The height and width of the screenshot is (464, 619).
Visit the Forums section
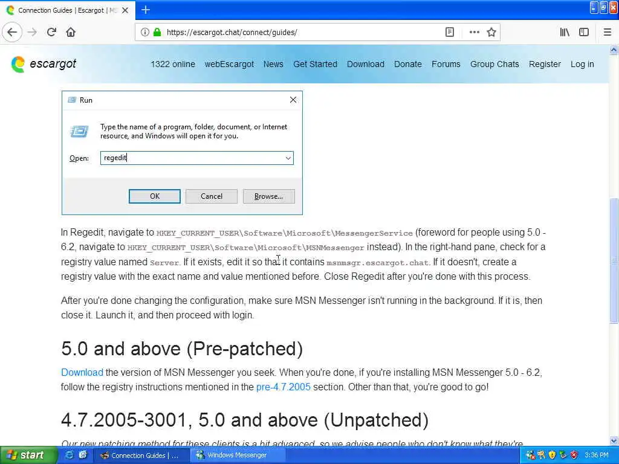tap(446, 64)
